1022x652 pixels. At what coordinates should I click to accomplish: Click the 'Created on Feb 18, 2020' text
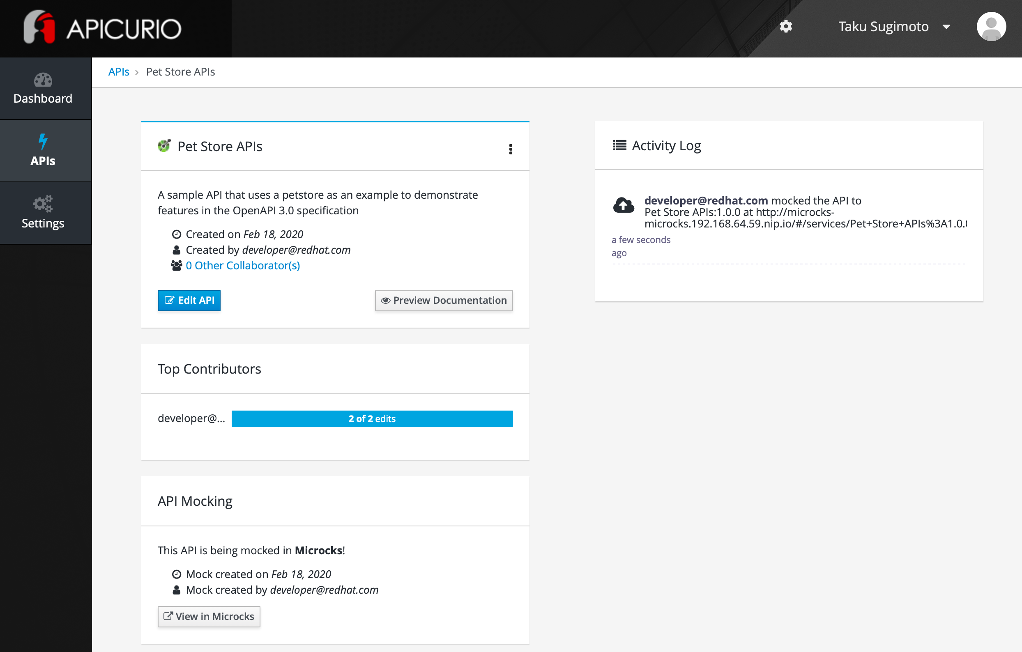coord(244,234)
